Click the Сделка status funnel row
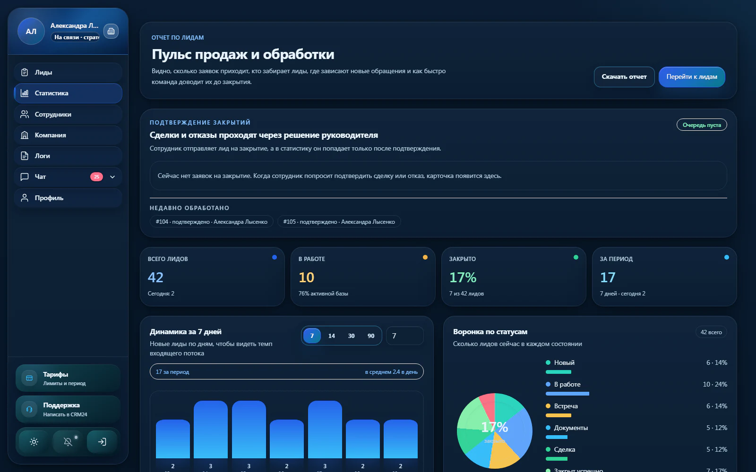756x472 pixels. click(636, 453)
